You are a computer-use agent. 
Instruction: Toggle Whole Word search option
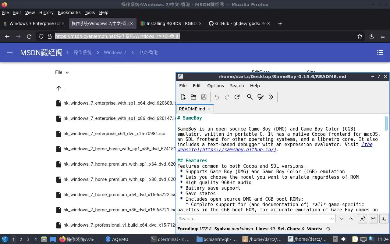(x=373, y=219)
